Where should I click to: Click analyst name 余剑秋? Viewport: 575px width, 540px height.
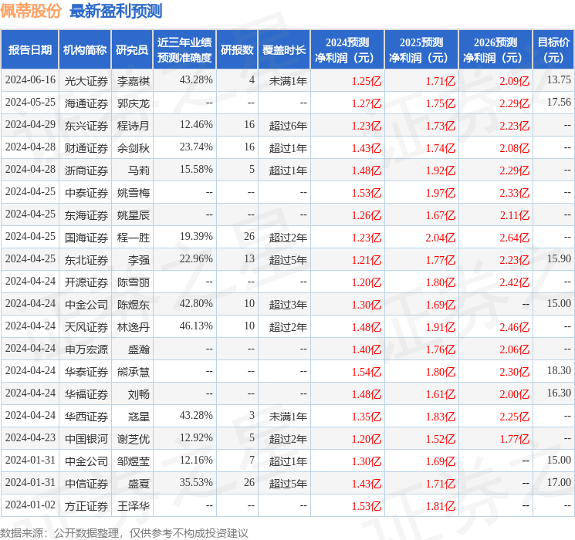coord(134,148)
